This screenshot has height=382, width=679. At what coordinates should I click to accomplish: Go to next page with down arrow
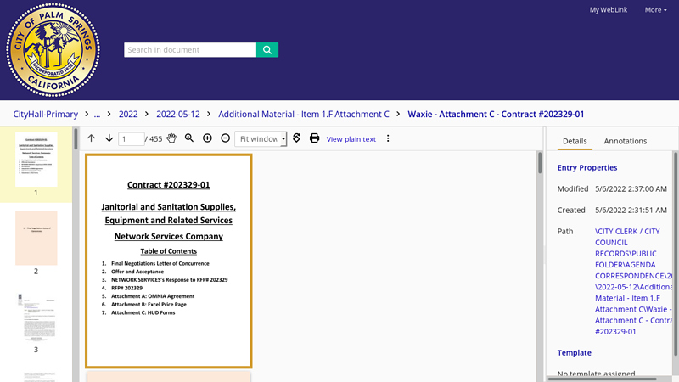pos(109,138)
